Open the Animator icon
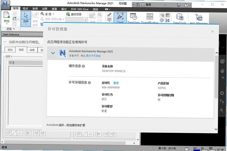This screenshot has width=227, height=151. (162, 20)
